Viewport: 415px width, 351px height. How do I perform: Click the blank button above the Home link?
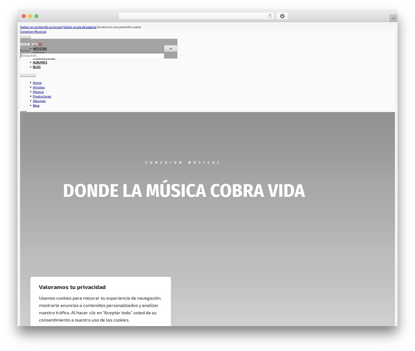point(28,75)
